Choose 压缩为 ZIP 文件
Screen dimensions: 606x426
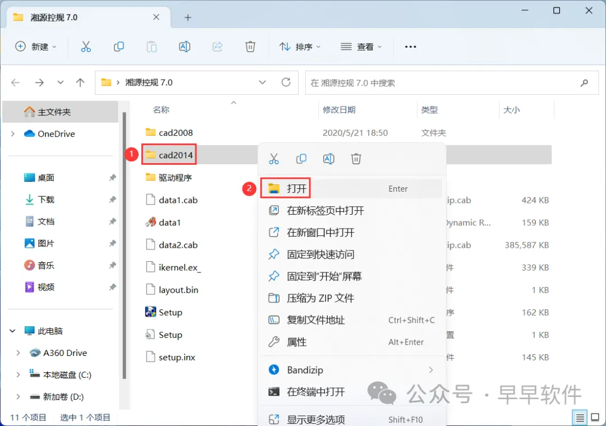click(352, 298)
